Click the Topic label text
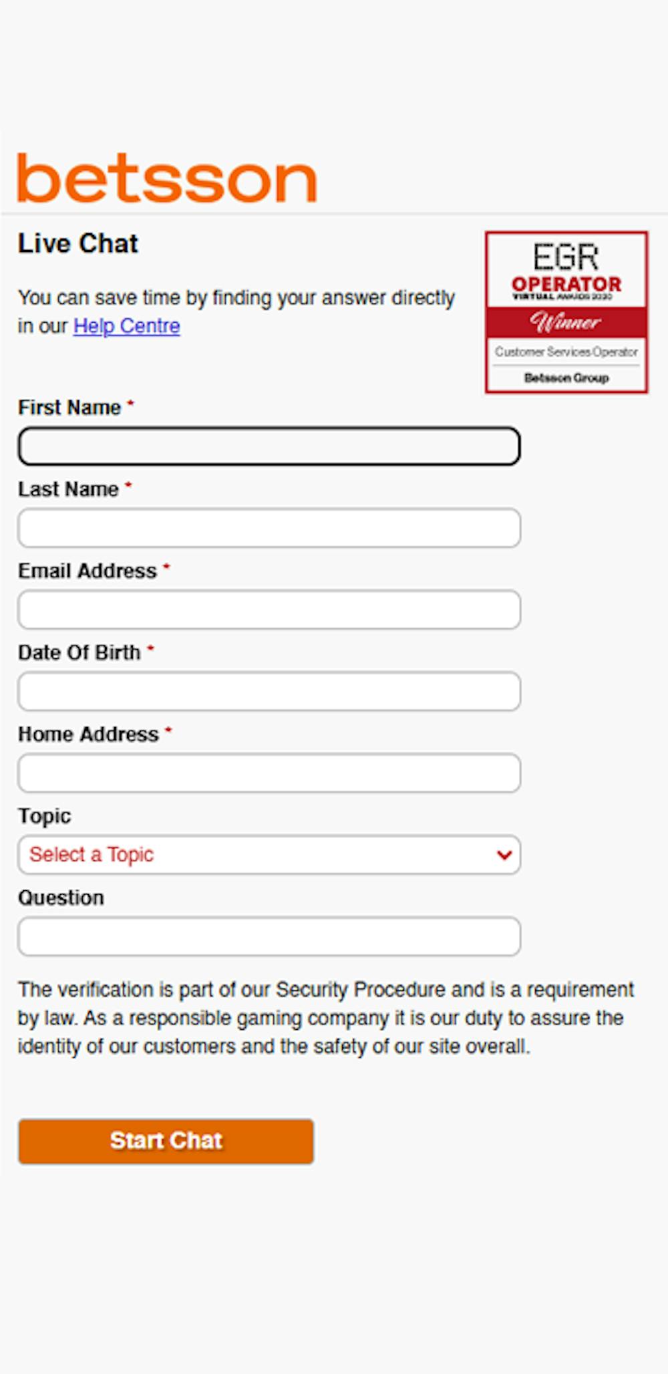The width and height of the screenshot is (668, 1374). (44, 816)
